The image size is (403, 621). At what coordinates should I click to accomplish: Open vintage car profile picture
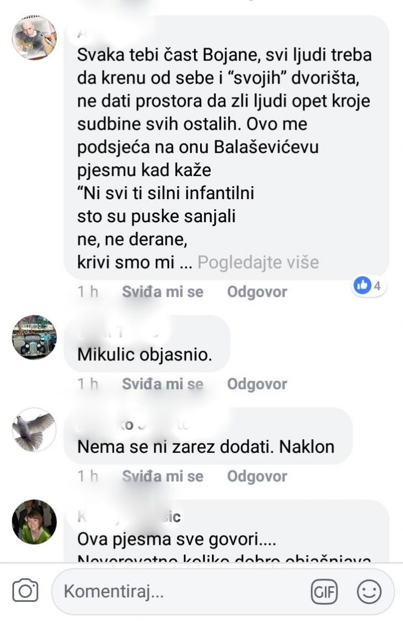(x=34, y=337)
